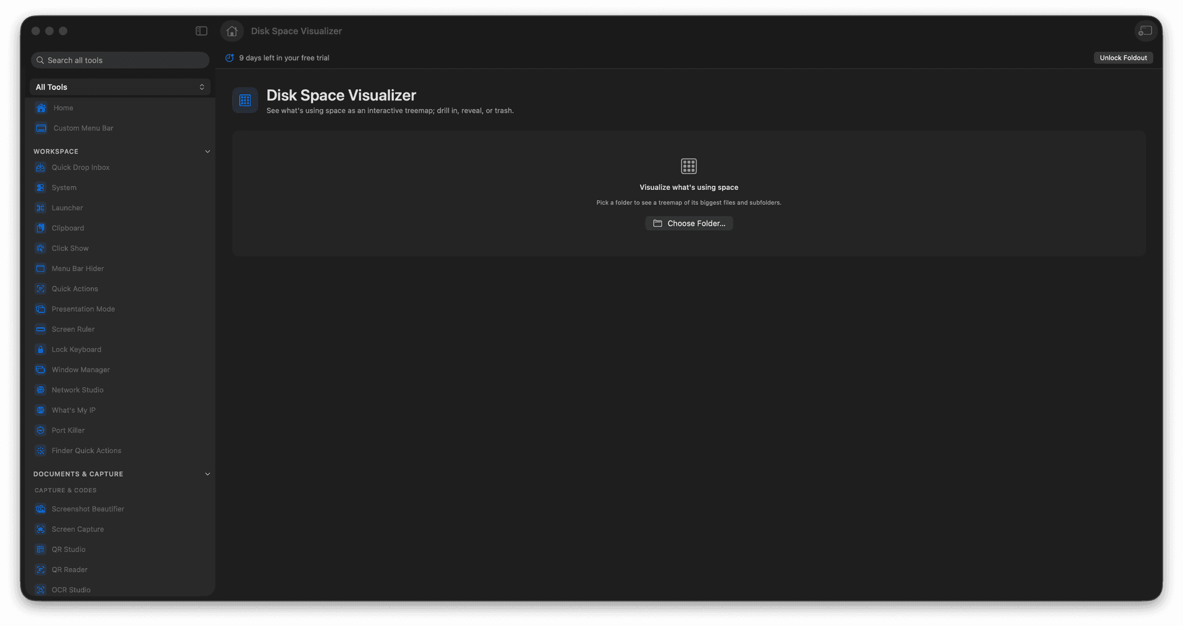Toggle the sidebar panel icon
Screen dimensions: 1183x626
[x=201, y=31]
